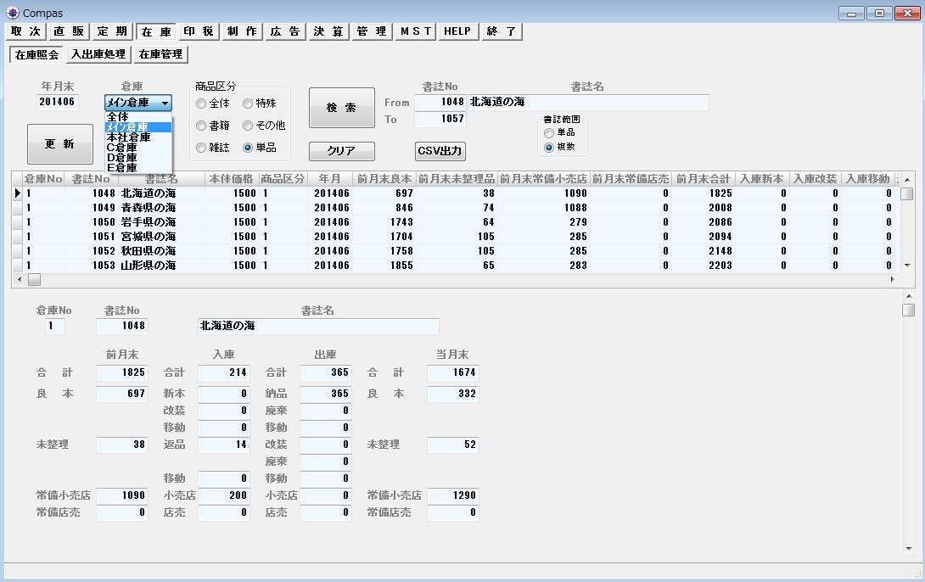The width and height of the screenshot is (925, 582).
Task: Click the table's horizontal scrollbar right arrow
Action: tap(892, 279)
